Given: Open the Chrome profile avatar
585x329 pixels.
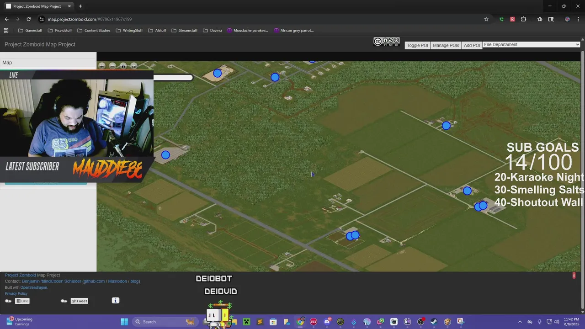Looking at the screenshot, I should (567, 19).
